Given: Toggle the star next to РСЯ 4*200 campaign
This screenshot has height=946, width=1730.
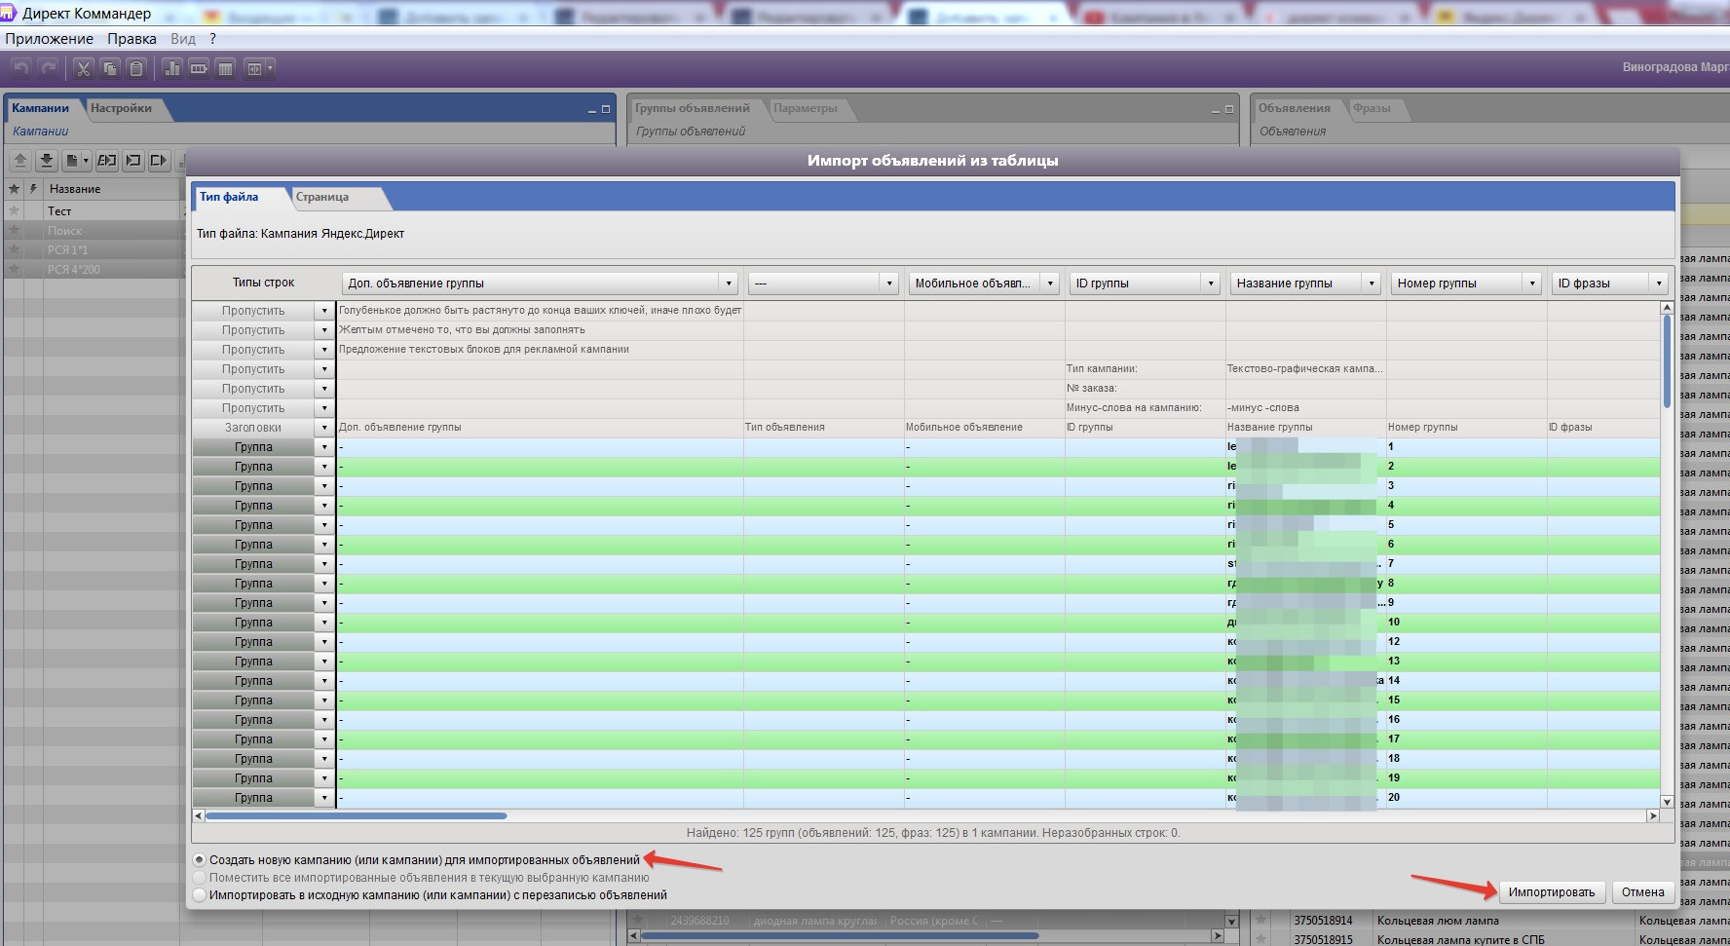Looking at the screenshot, I should click(x=14, y=270).
